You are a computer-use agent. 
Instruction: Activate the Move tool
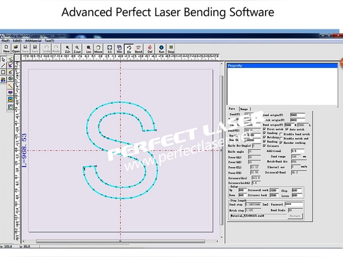98,49
